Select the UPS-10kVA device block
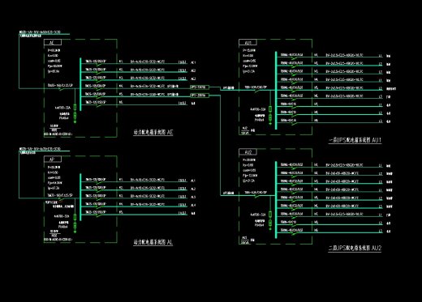The height and width of the screenshot is (302, 422). pos(200,87)
